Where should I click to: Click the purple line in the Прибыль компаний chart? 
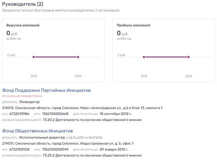pos(166,57)
